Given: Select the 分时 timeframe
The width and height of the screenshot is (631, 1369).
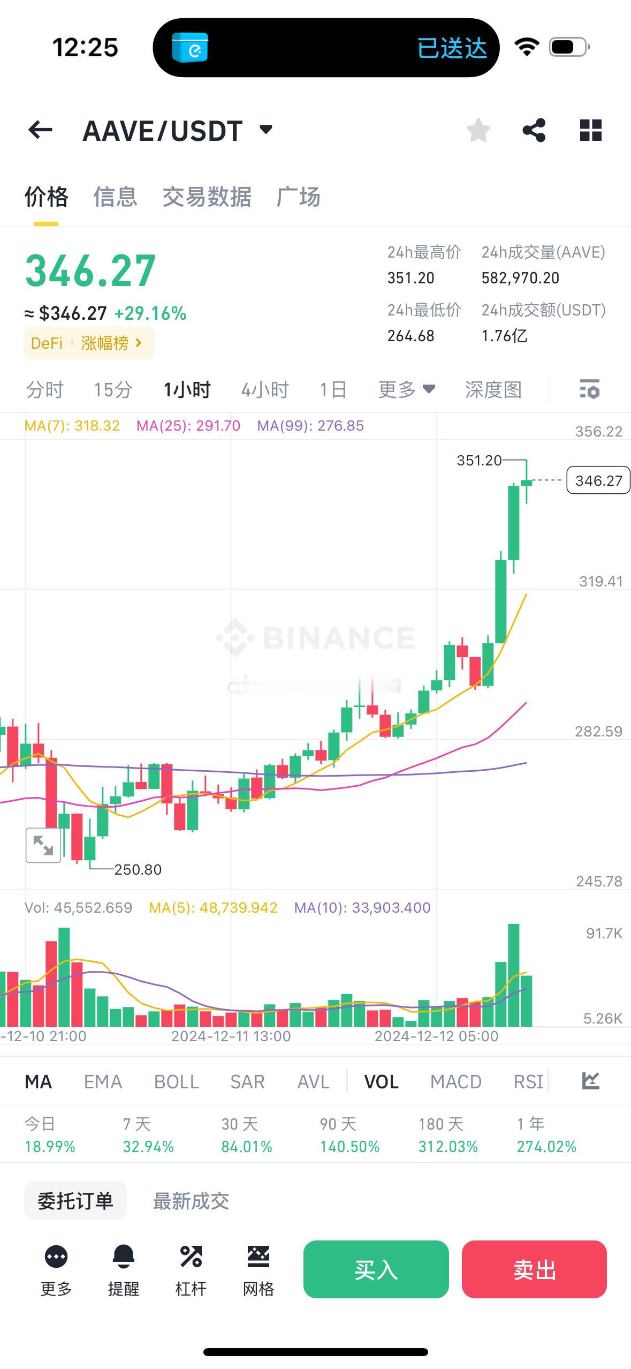Looking at the screenshot, I should click(45, 390).
